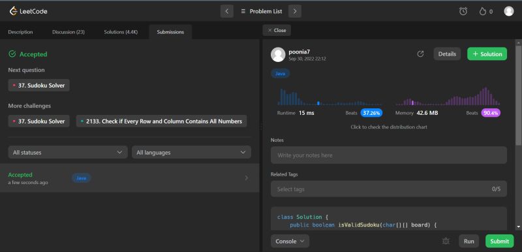Open the Console expander
Image resolution: width=522 pixels, height=252 pixels.
290,241
